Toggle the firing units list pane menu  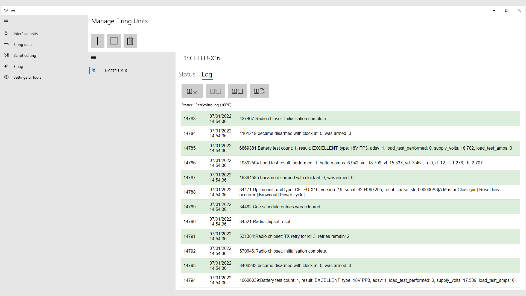pyautogui.click(x=93, y=58)
